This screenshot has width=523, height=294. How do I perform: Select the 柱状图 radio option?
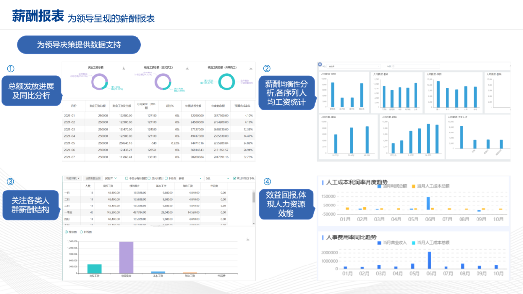(x=66, y=232)
